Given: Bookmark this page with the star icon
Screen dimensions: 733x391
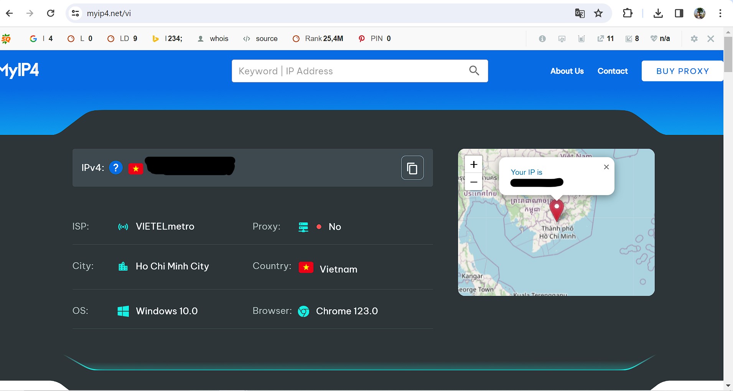Looking at the screenshot, I should tap(598, 13).
